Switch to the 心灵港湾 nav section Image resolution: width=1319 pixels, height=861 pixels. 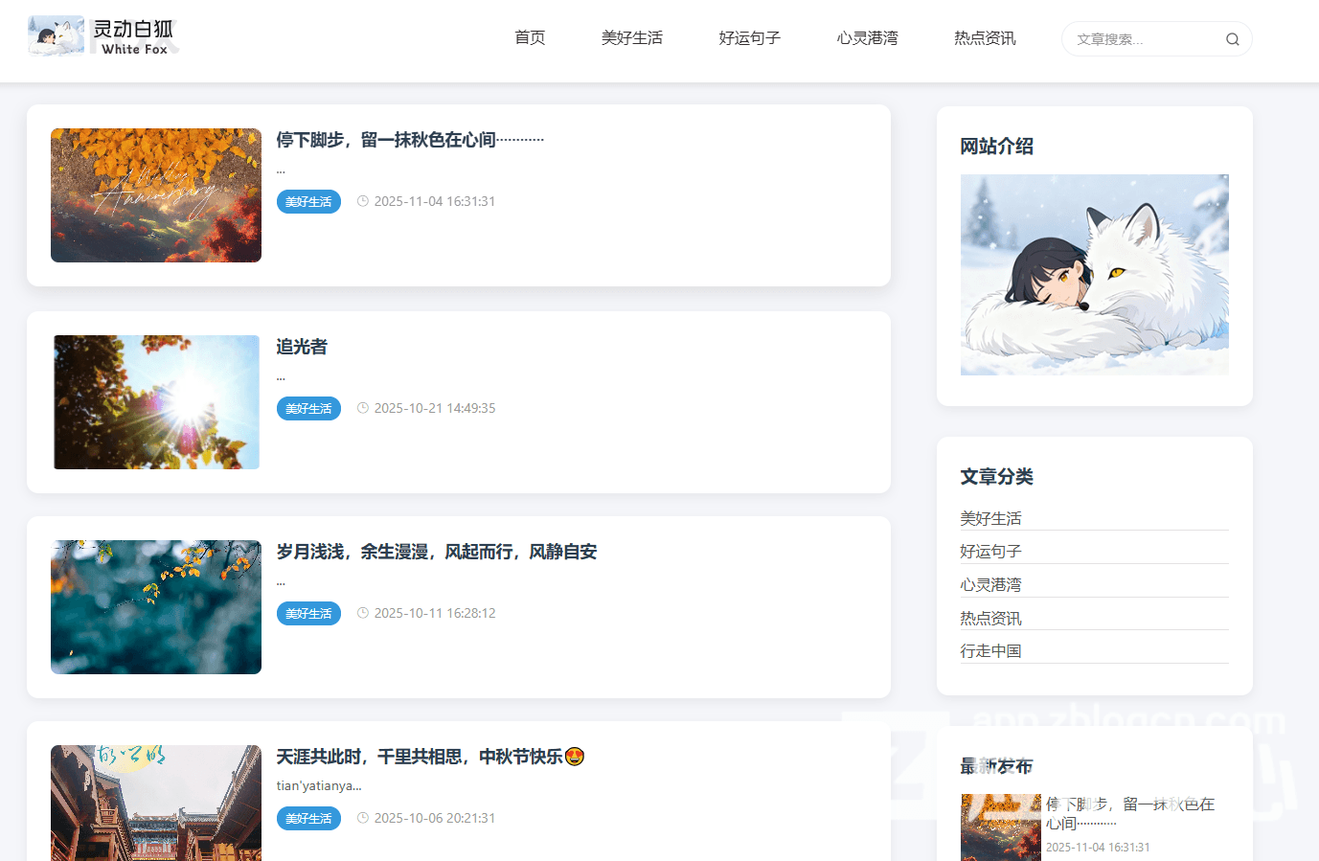(x=867, y=38)
